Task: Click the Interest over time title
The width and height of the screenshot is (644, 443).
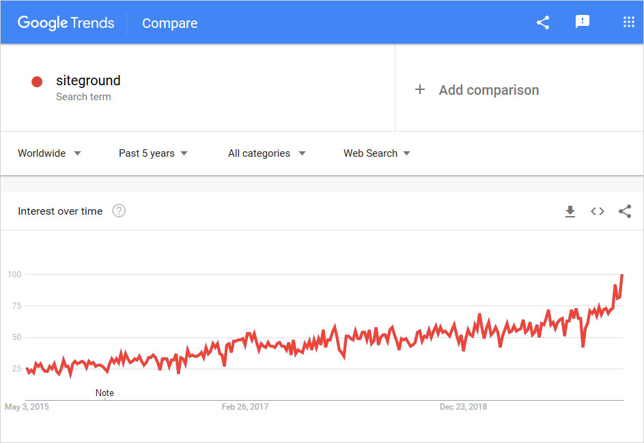Action: coord(60,211)
